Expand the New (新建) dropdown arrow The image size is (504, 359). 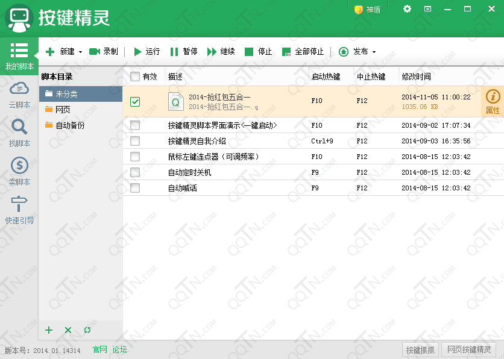80,52
